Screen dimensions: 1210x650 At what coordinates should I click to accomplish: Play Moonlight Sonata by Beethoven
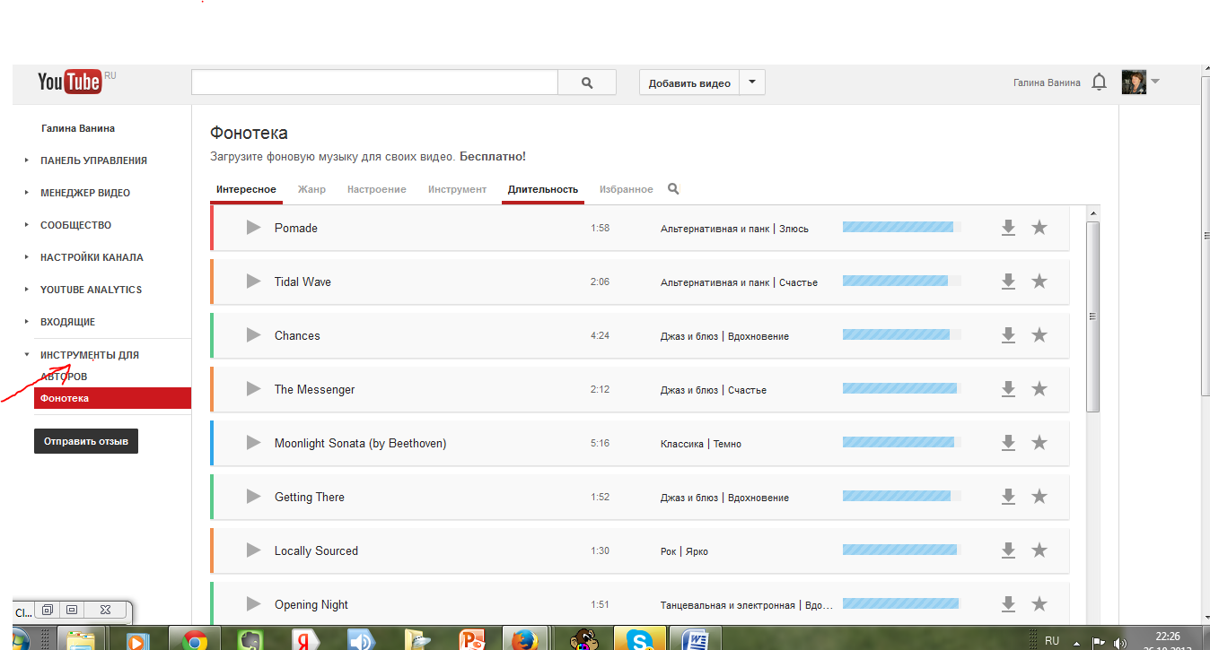pos(253,443)
